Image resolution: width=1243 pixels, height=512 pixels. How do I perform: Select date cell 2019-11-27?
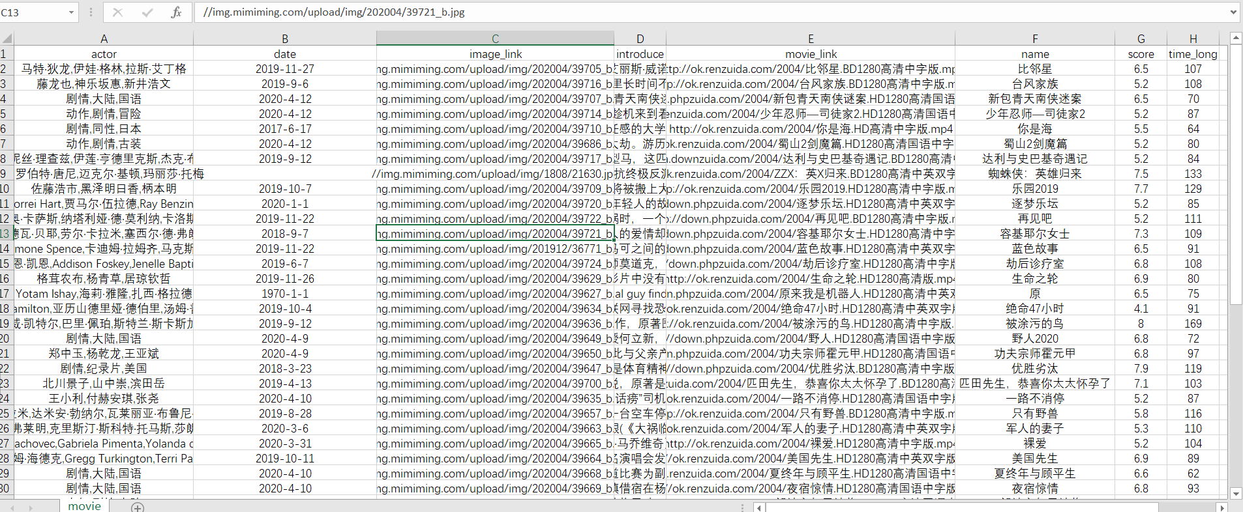point(285,69)
